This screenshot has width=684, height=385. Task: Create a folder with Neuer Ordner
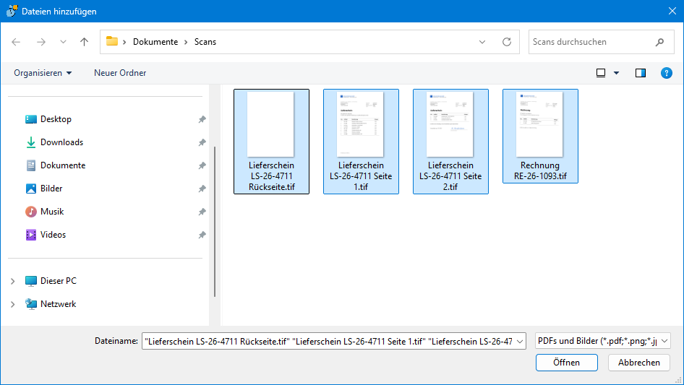pyautogui.click(x=120, y=73)
